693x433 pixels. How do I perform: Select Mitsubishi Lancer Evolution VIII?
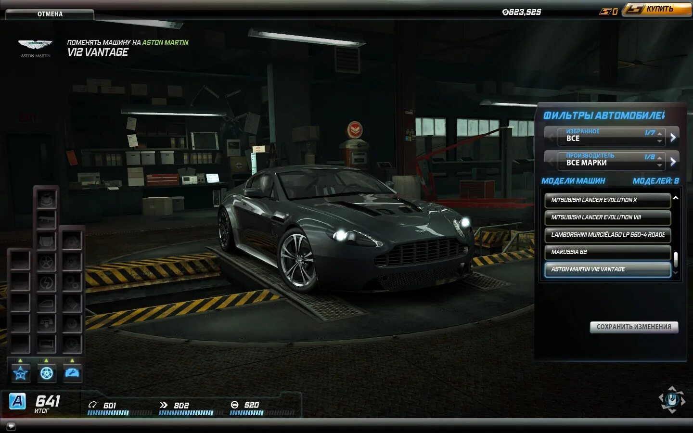coord(607,217)
